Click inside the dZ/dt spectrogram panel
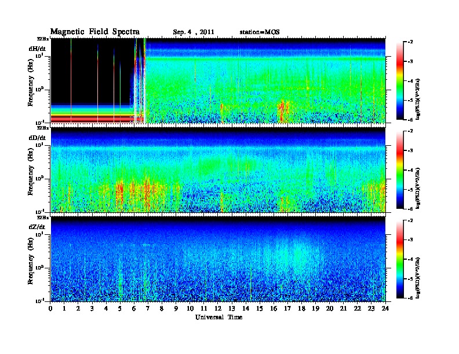459x354 pixels. pyautogui.click(x=218, y=259)
